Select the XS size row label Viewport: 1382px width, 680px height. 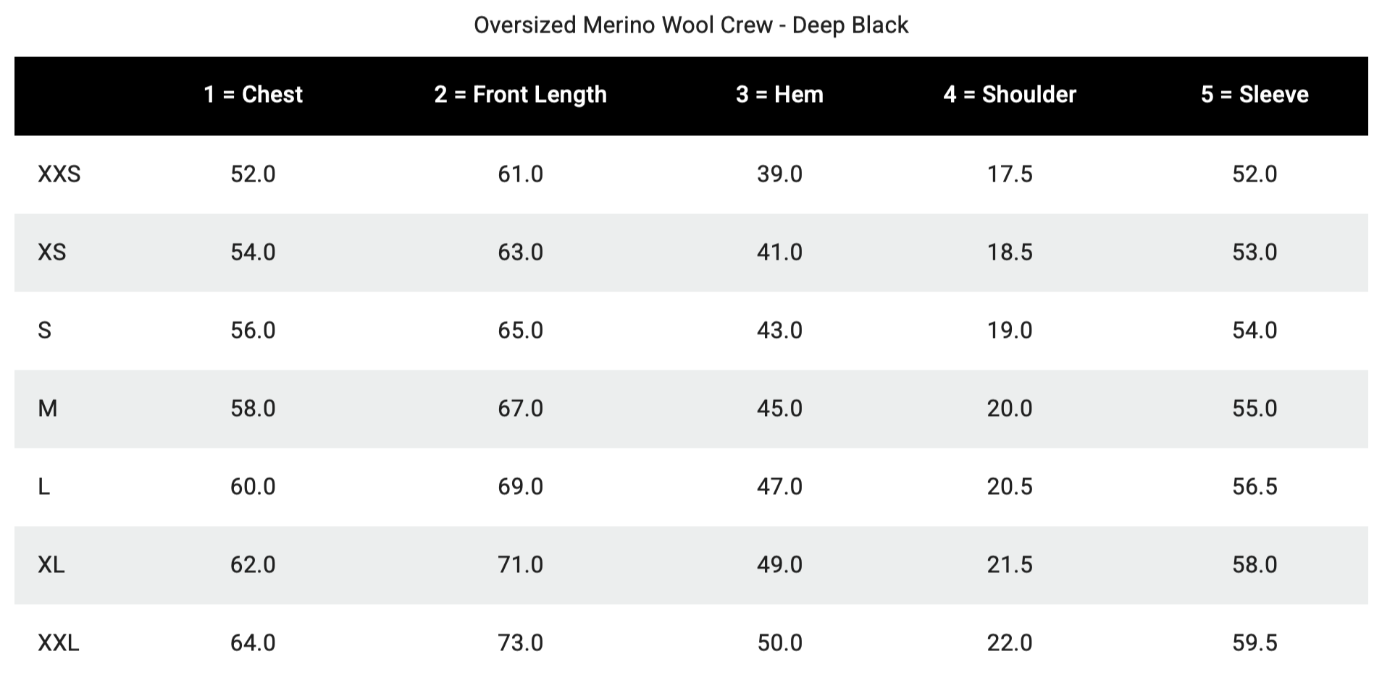point(52,252)
